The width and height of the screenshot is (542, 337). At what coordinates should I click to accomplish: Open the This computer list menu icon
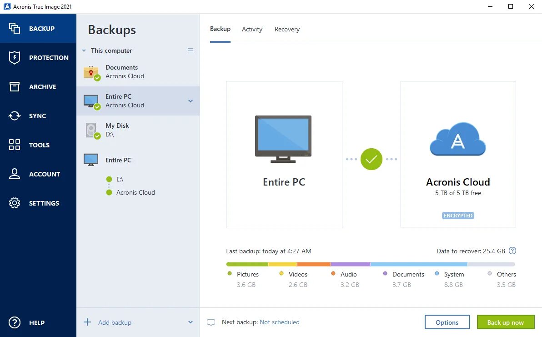tap(191, 50)
